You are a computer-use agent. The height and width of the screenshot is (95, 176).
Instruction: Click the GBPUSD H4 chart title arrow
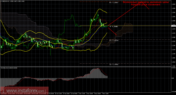pos(1,1)
